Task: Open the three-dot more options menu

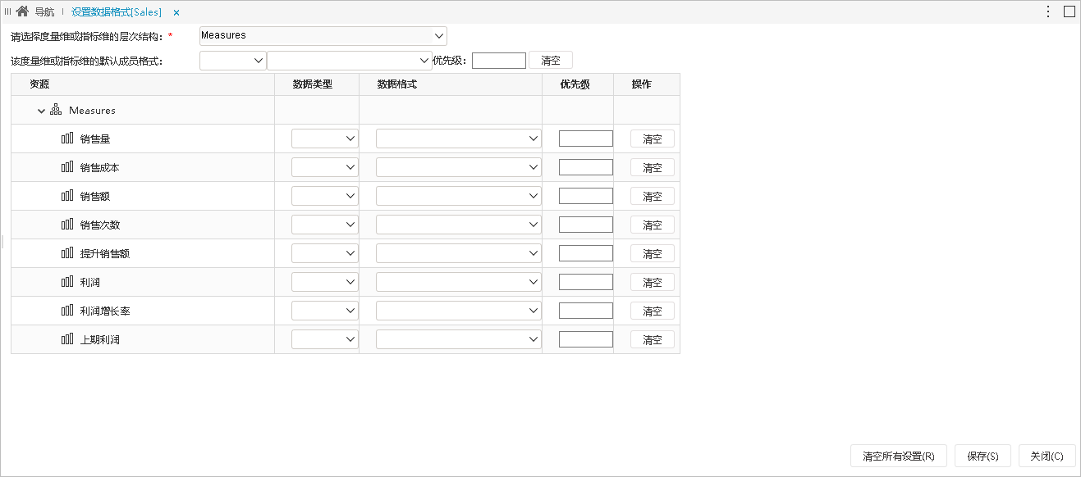Action: pyautogui.click(x=1048, y=11)
